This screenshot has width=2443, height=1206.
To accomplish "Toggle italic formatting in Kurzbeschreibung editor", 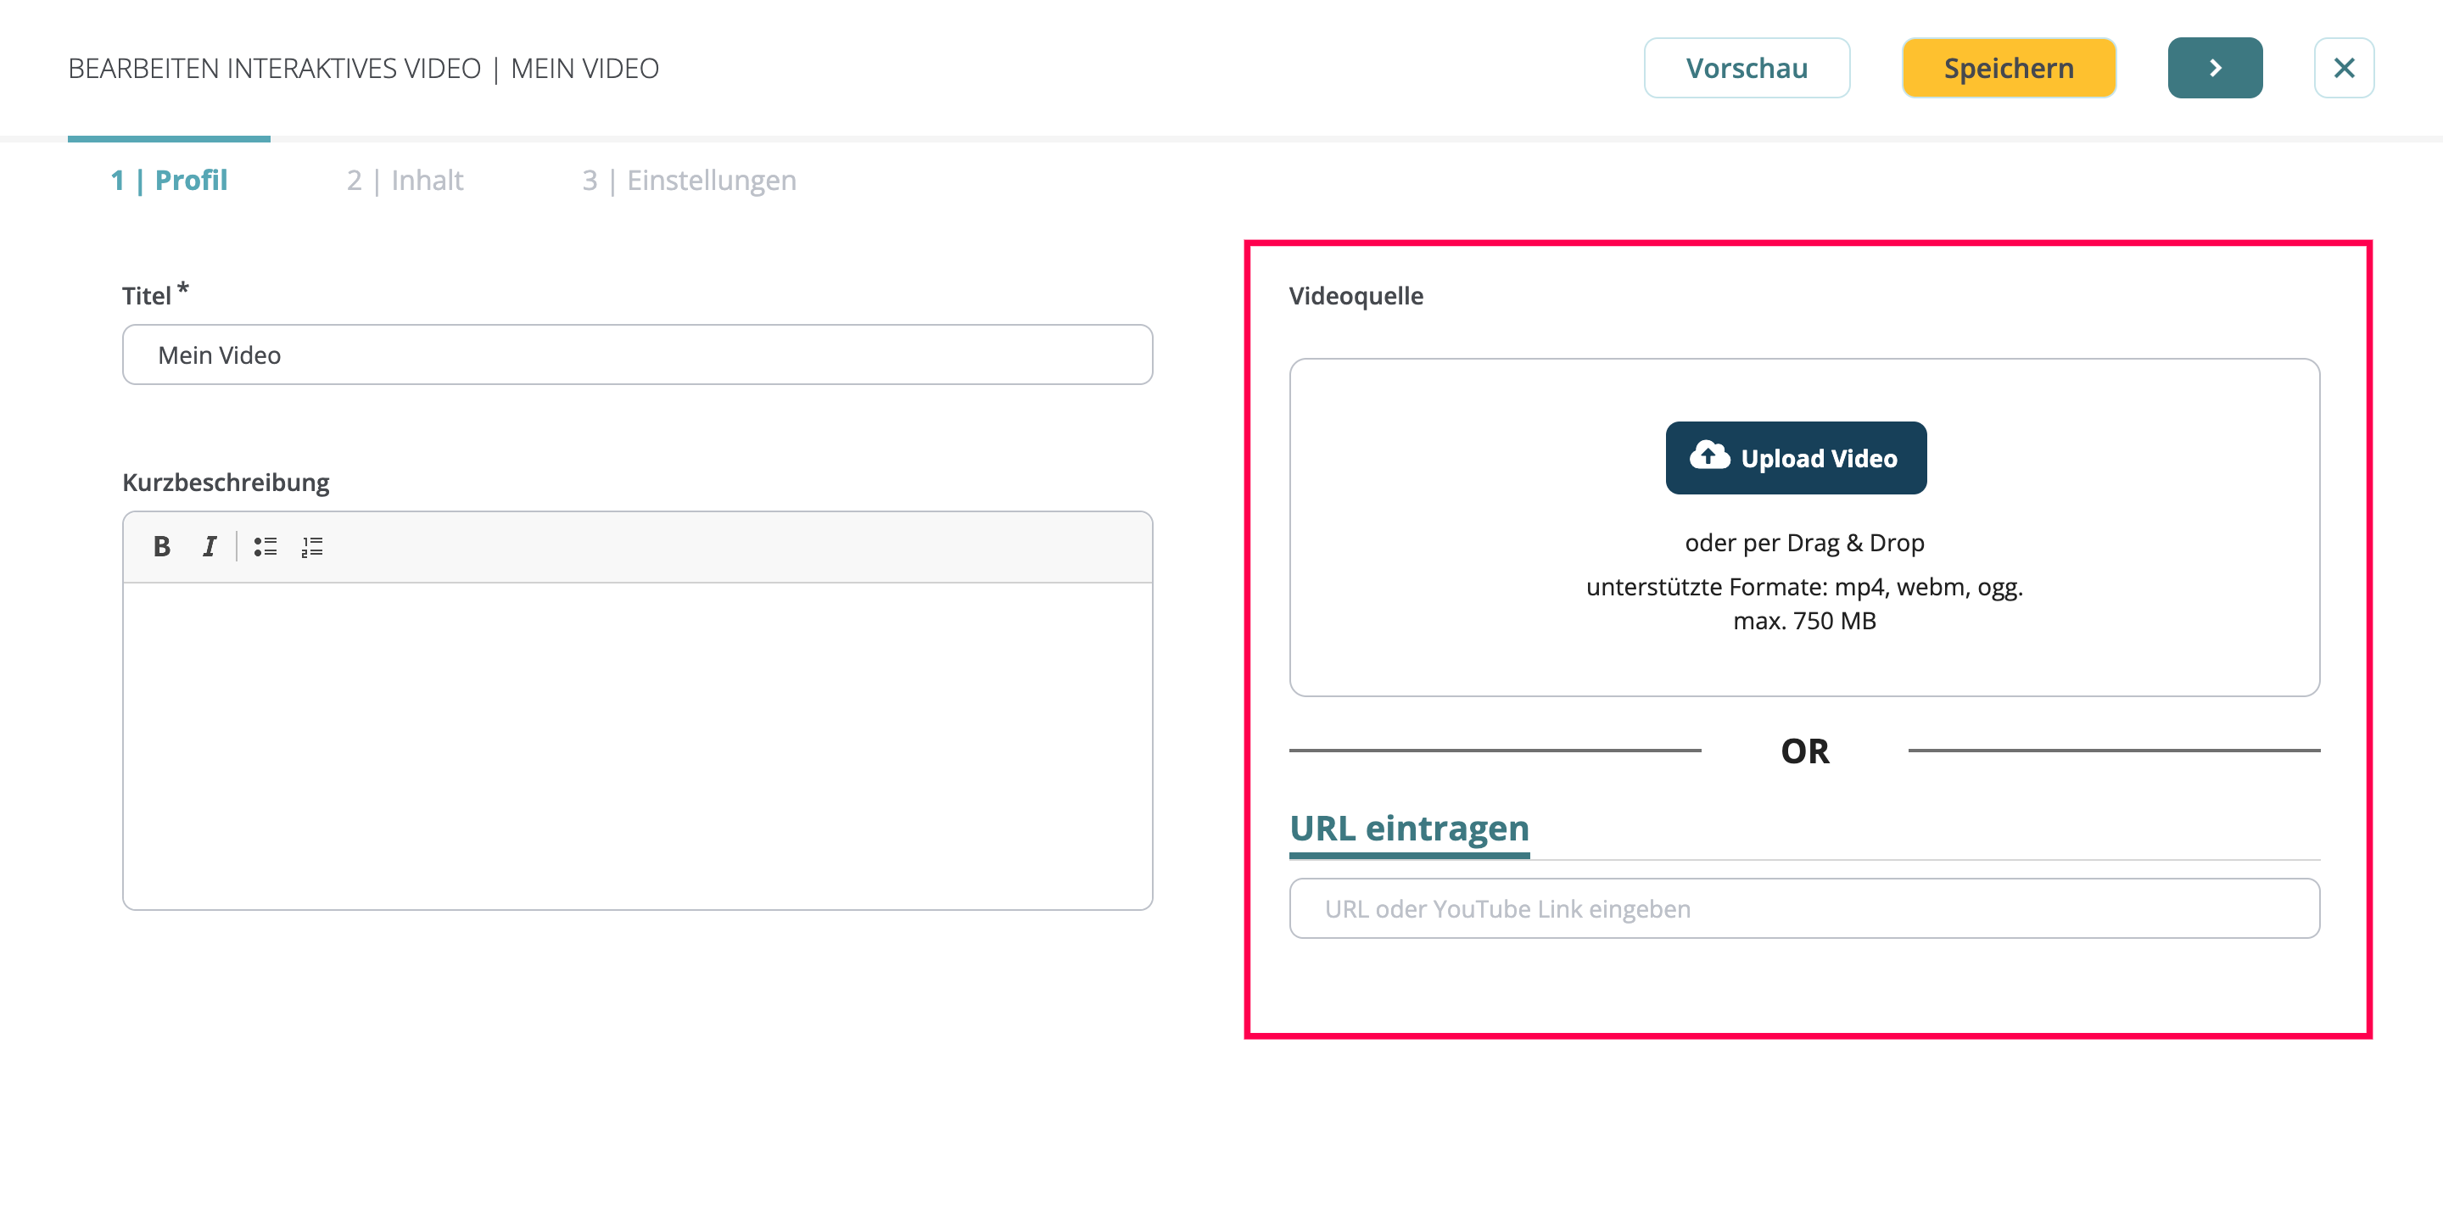I will (x=209, y=546).
